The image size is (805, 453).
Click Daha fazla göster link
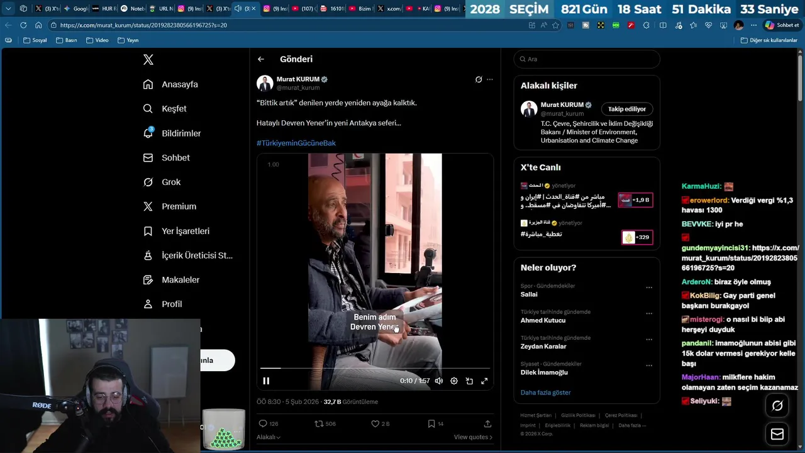pyautogui.click(x=545, y=393)
